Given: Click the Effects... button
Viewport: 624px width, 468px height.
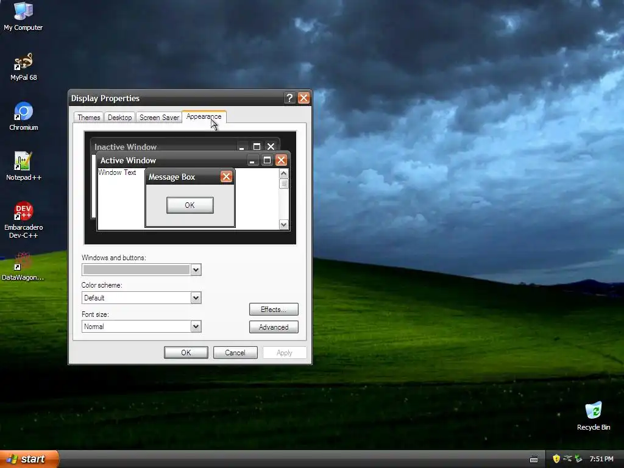Looking at the screenshot, I should click(x=274, y=309).
